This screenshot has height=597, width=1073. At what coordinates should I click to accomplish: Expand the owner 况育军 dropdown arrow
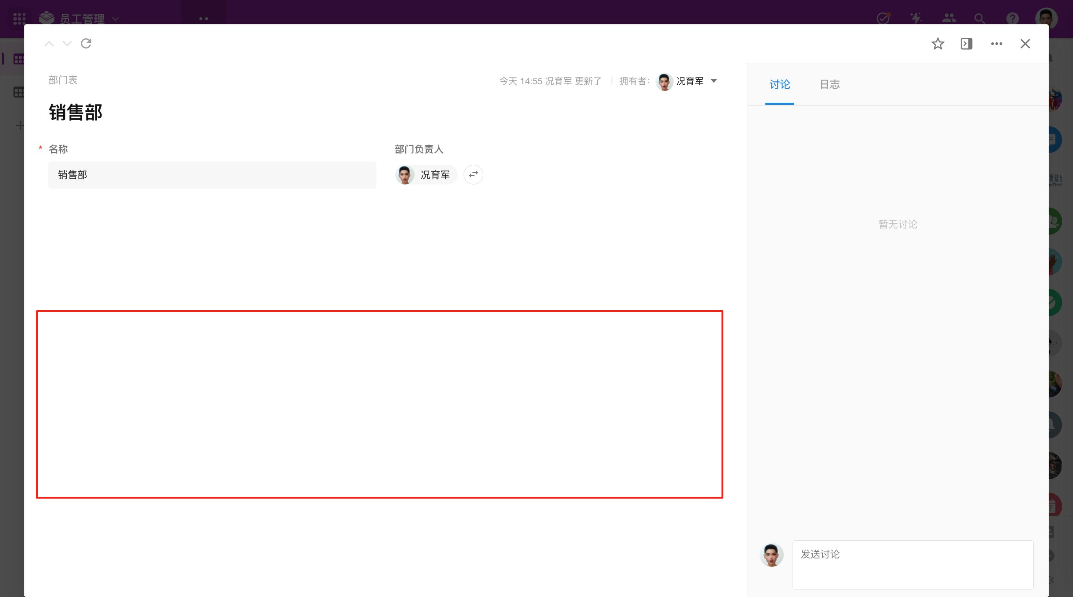click(x=714, y=81)
